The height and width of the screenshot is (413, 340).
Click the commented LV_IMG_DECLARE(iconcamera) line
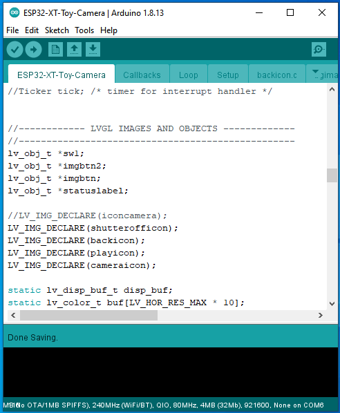pyautogui.click(x=88, y=215)
